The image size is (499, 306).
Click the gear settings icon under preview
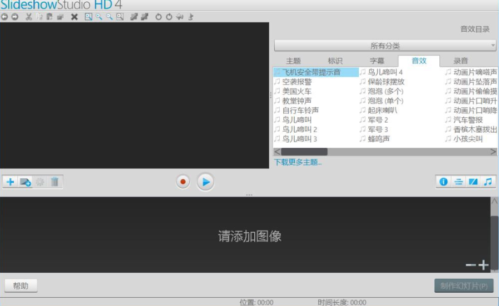tap(40, 182)
